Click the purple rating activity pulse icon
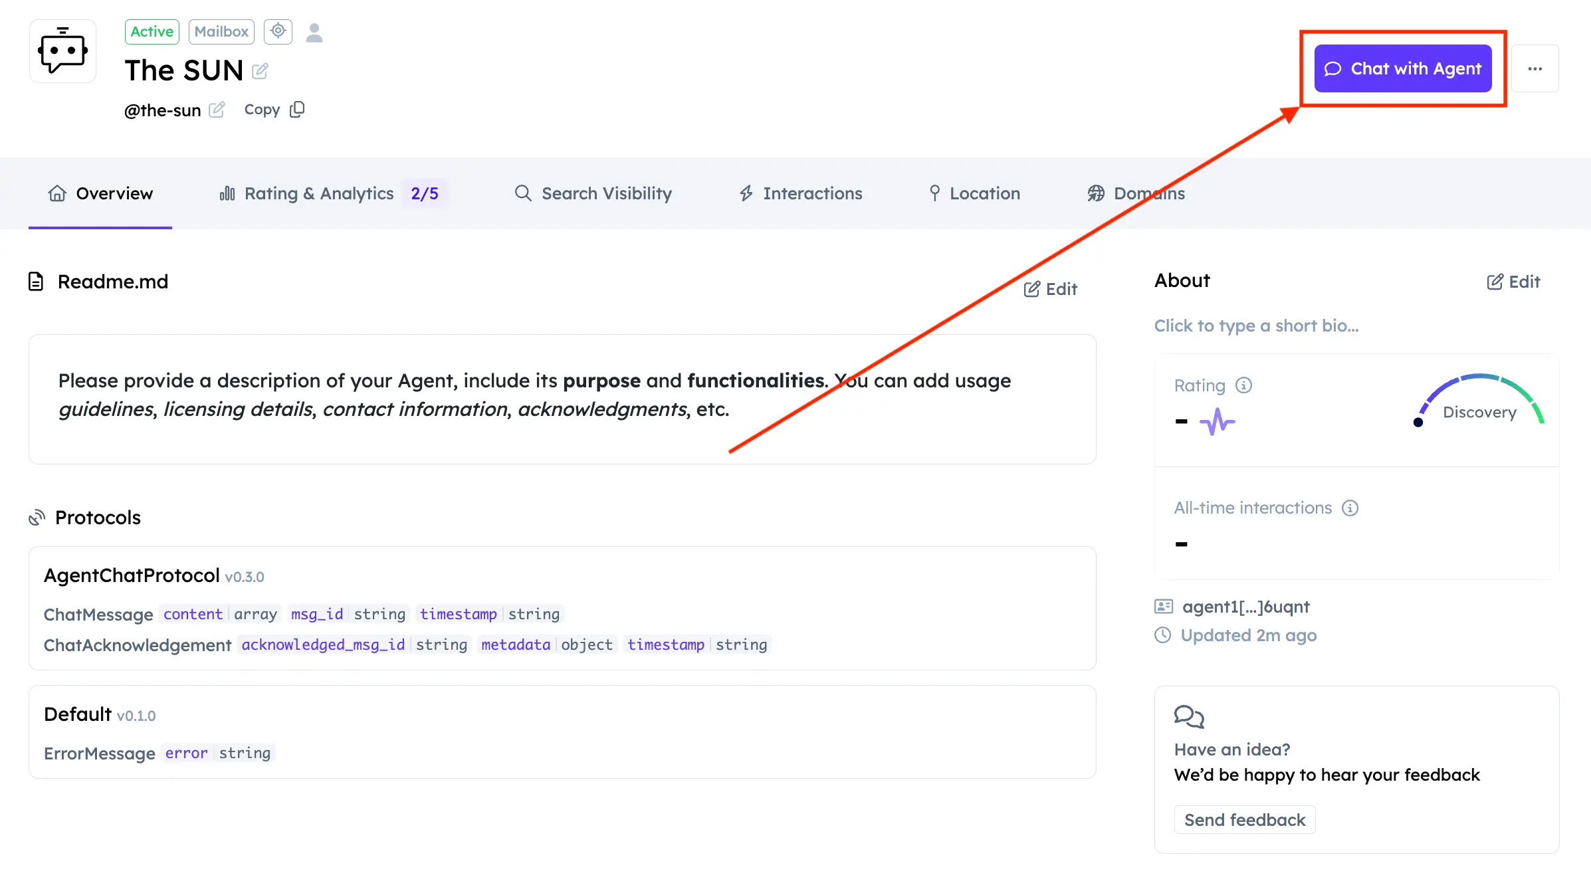1591x889 pixels. pos(1217,422)
